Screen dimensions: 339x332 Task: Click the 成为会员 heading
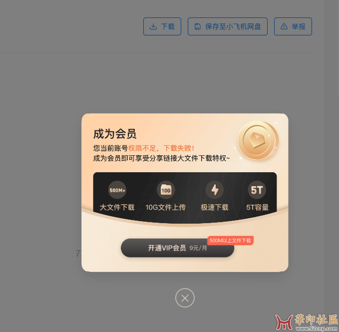[x=115, y=134]
